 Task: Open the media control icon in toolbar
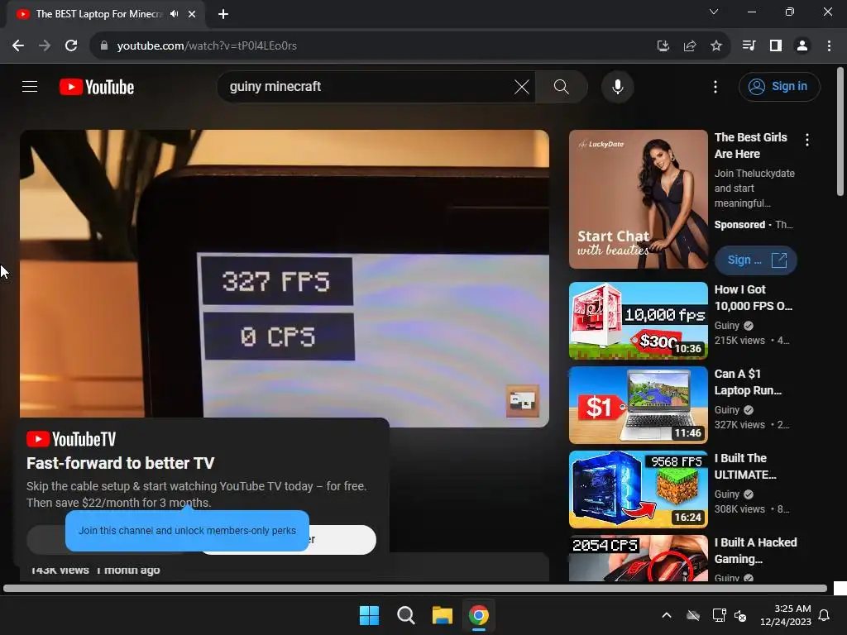[749, 46]
